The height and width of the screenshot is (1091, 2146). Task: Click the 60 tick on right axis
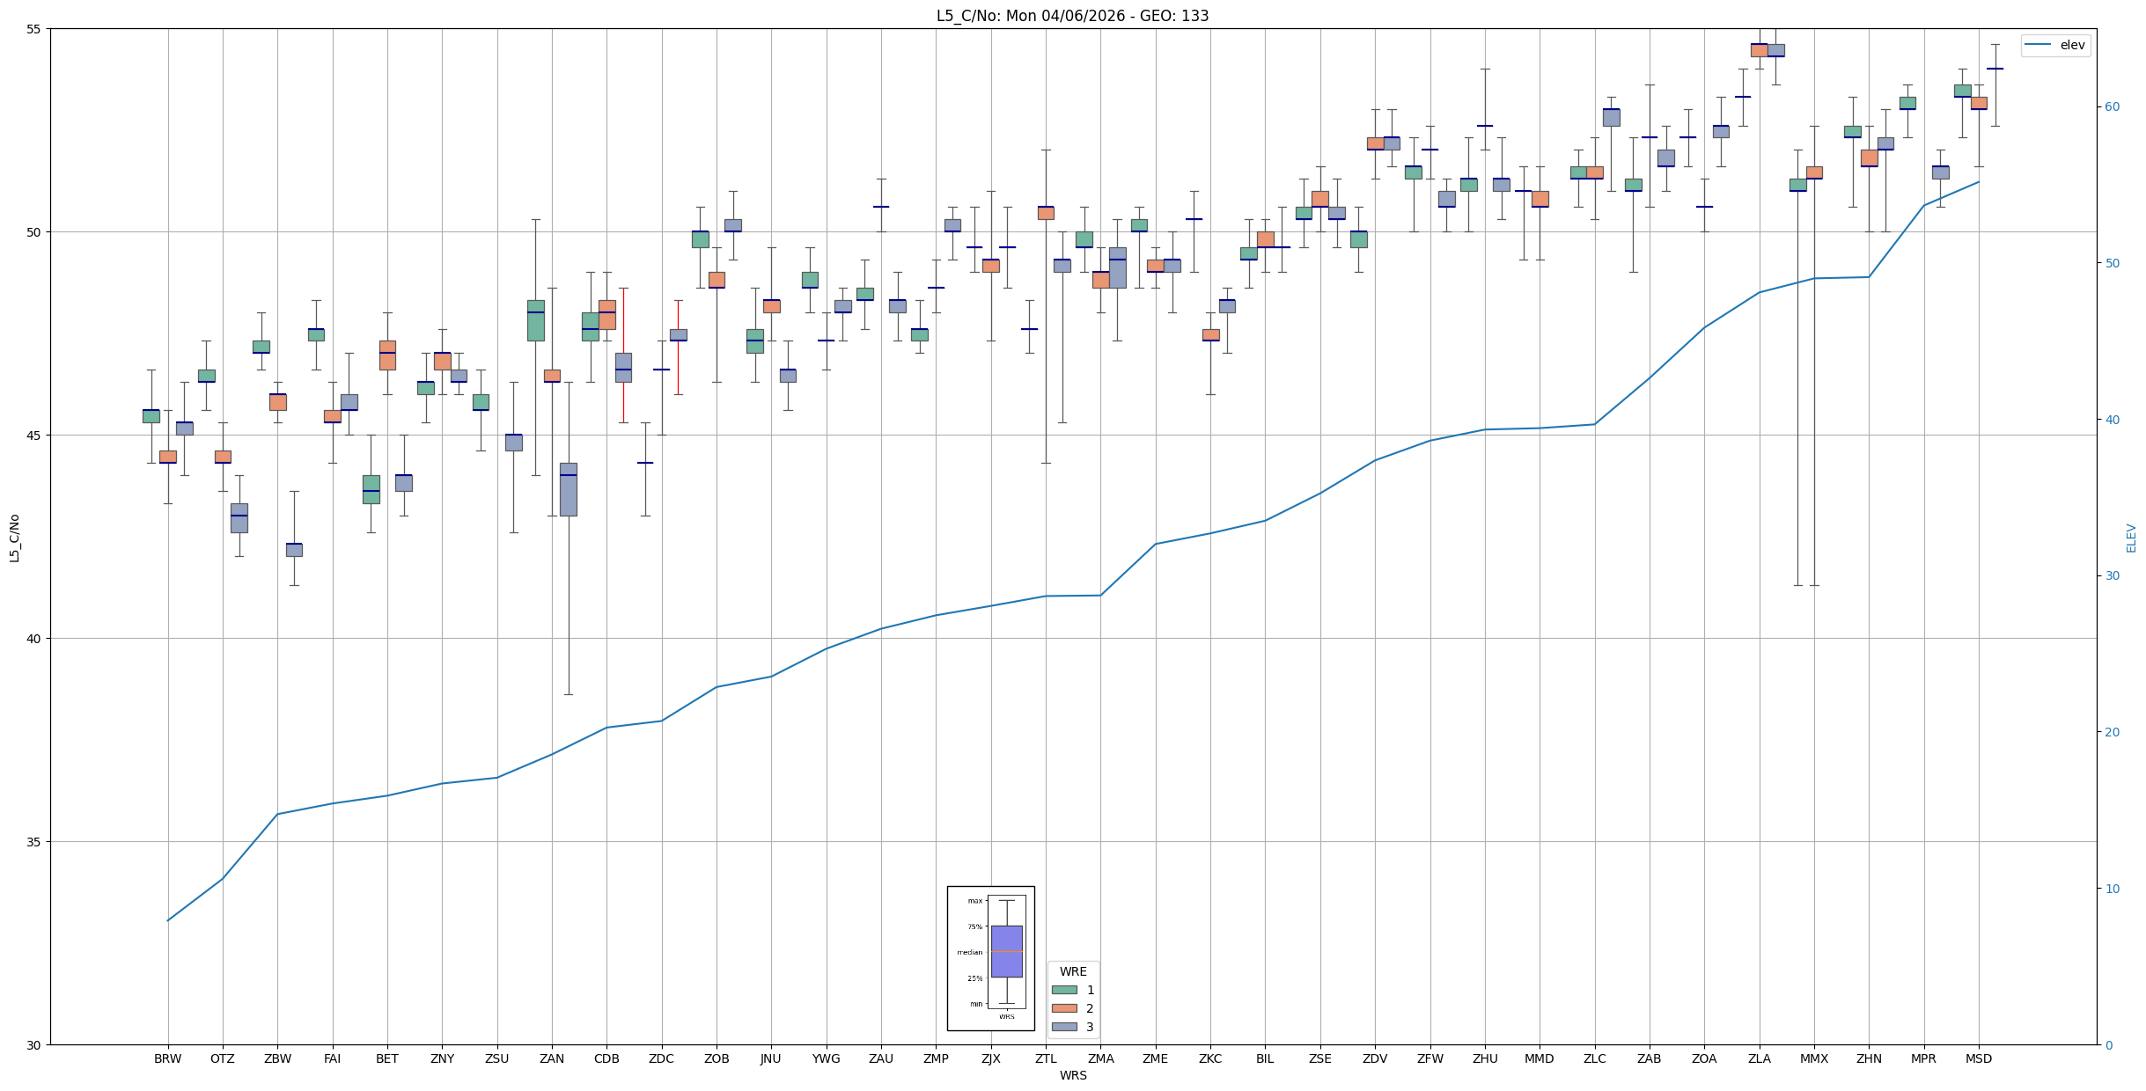coord(2111,107)
